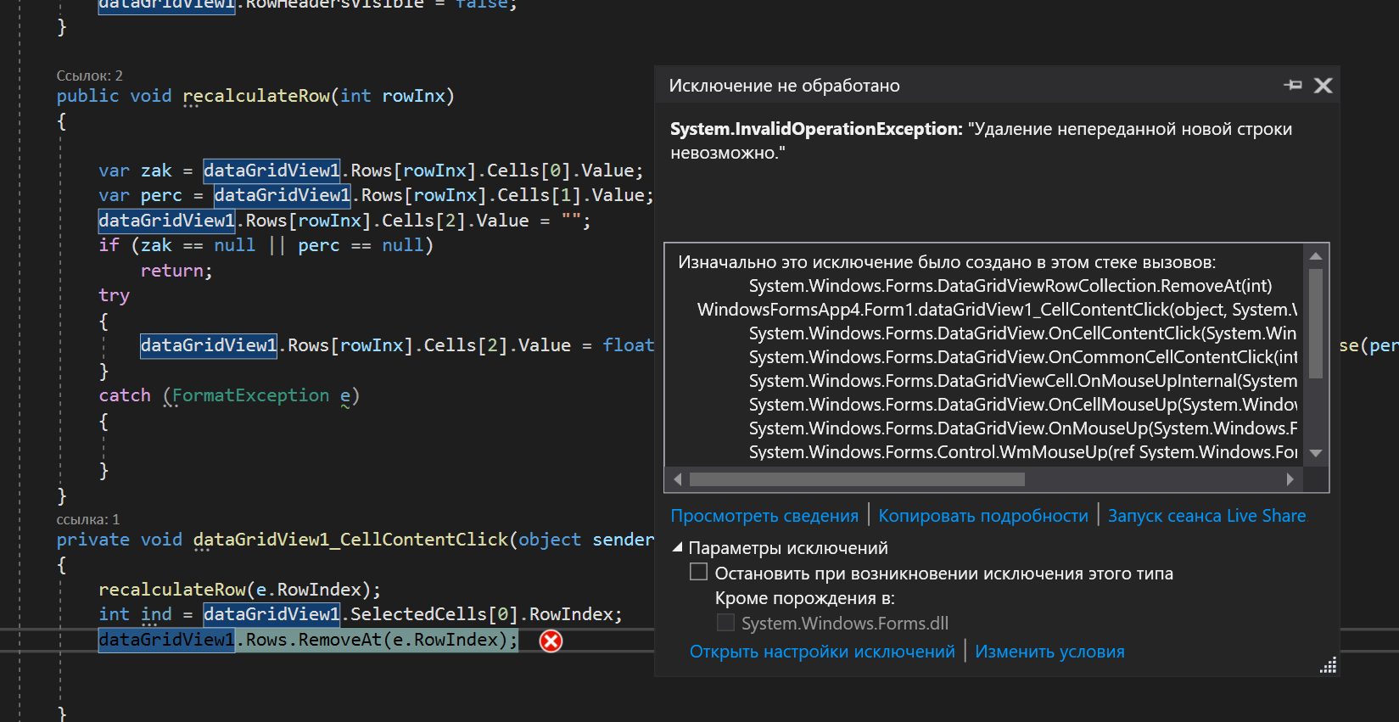Pin the exception popup window
1399x722 pixels.
(x=1293, y=85)
